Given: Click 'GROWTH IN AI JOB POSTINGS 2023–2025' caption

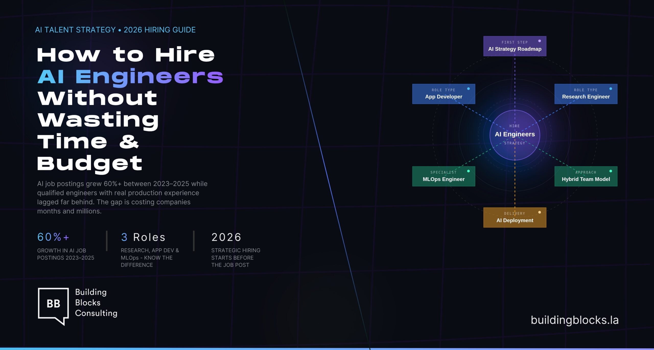Looking at the screenshot, I should click(66, 254).
